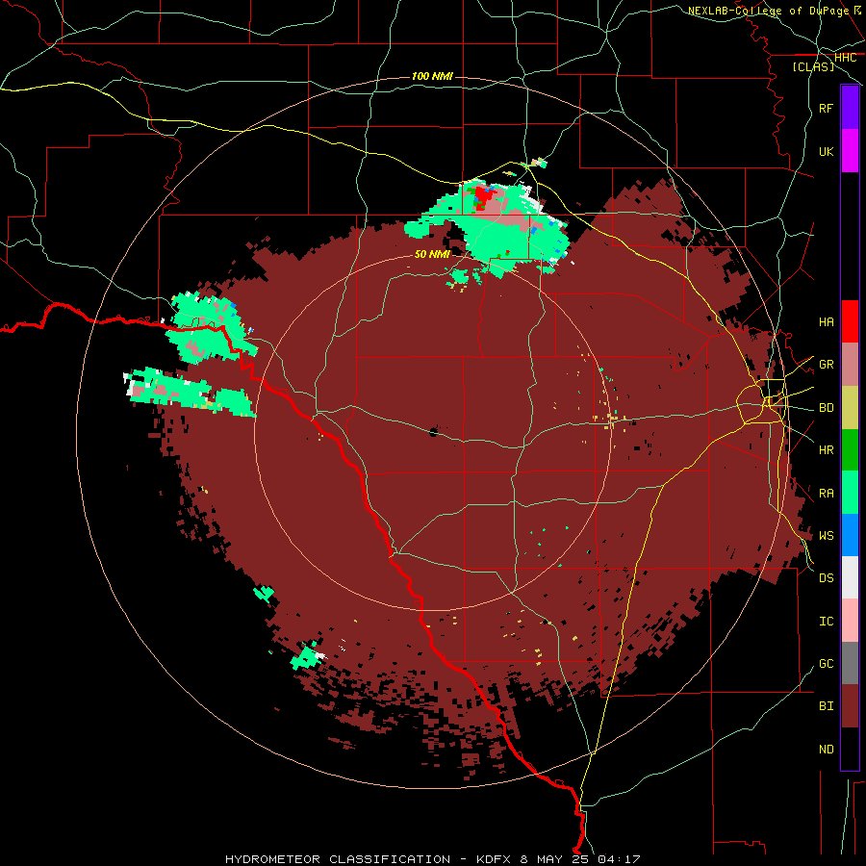Click the ND legend label
Screen dimensions: 866x866
pyautogui.click(x=826, y=750)
